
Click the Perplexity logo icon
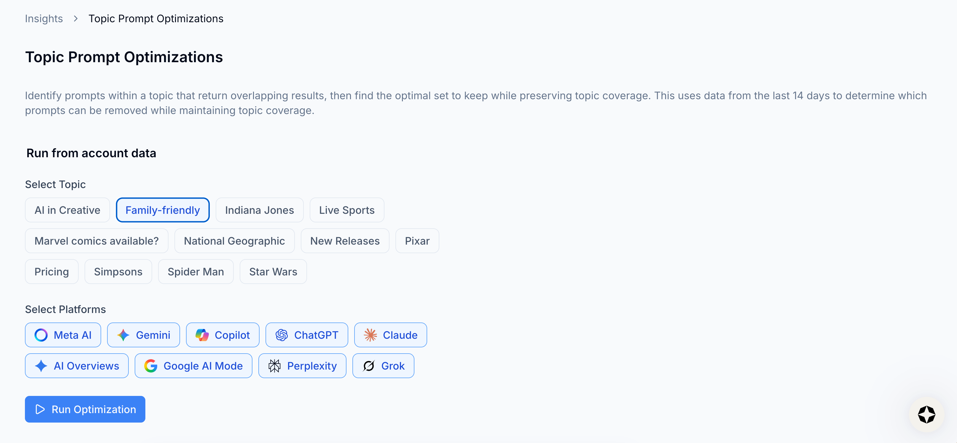[274, 366]
